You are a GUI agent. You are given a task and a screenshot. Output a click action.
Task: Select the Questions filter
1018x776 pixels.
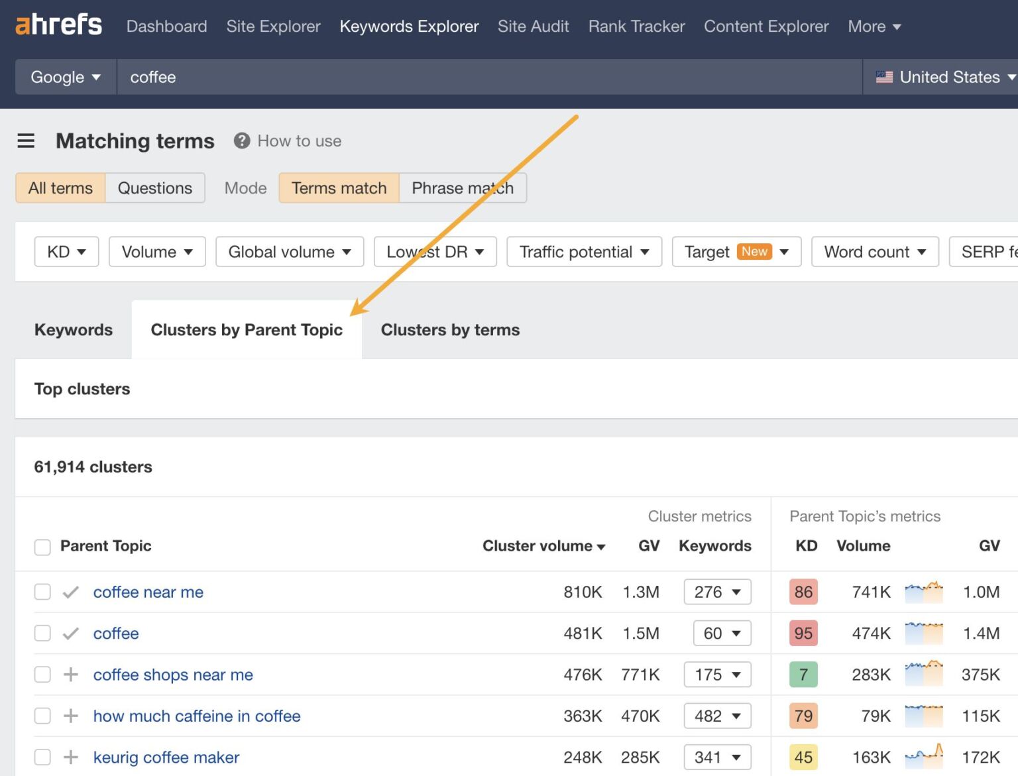point(154,188)
